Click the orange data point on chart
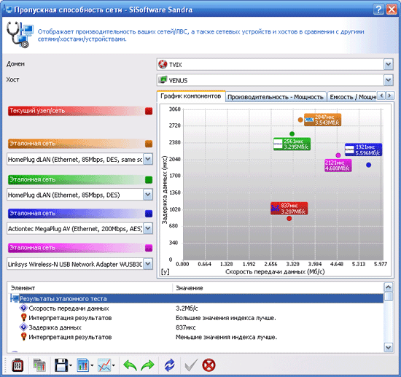Viewport: 401px width, 377px height. [300, 120]
